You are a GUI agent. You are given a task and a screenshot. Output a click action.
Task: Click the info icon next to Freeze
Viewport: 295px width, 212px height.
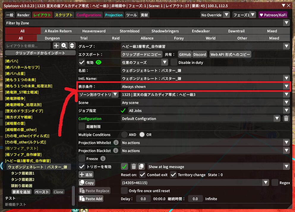(103, 159)
